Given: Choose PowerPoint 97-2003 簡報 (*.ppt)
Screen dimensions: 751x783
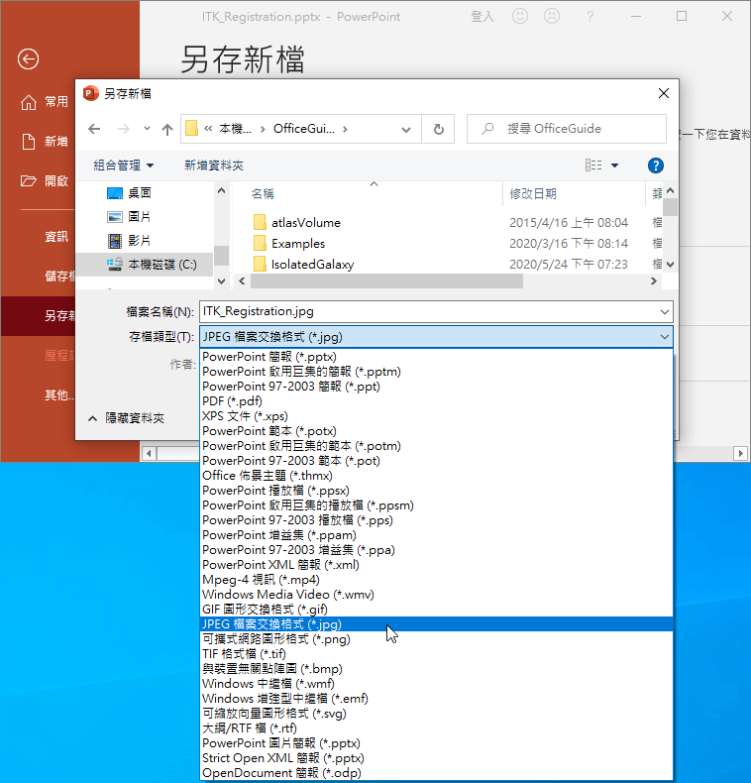Looking at the screenshot, I should 436,387.
